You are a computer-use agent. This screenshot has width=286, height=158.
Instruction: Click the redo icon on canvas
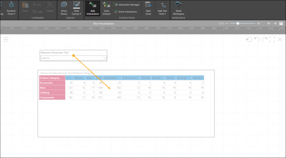tap(265, 39)
